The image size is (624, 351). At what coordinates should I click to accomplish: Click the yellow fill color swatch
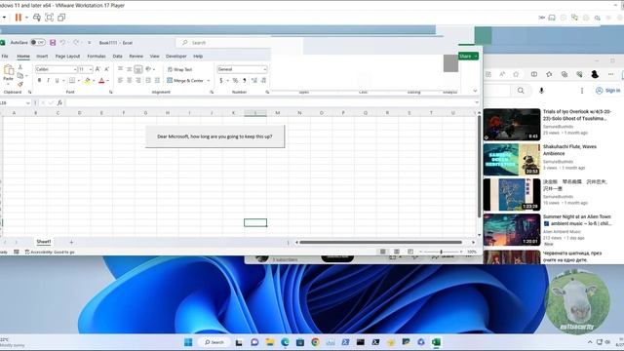click(88, 81)
